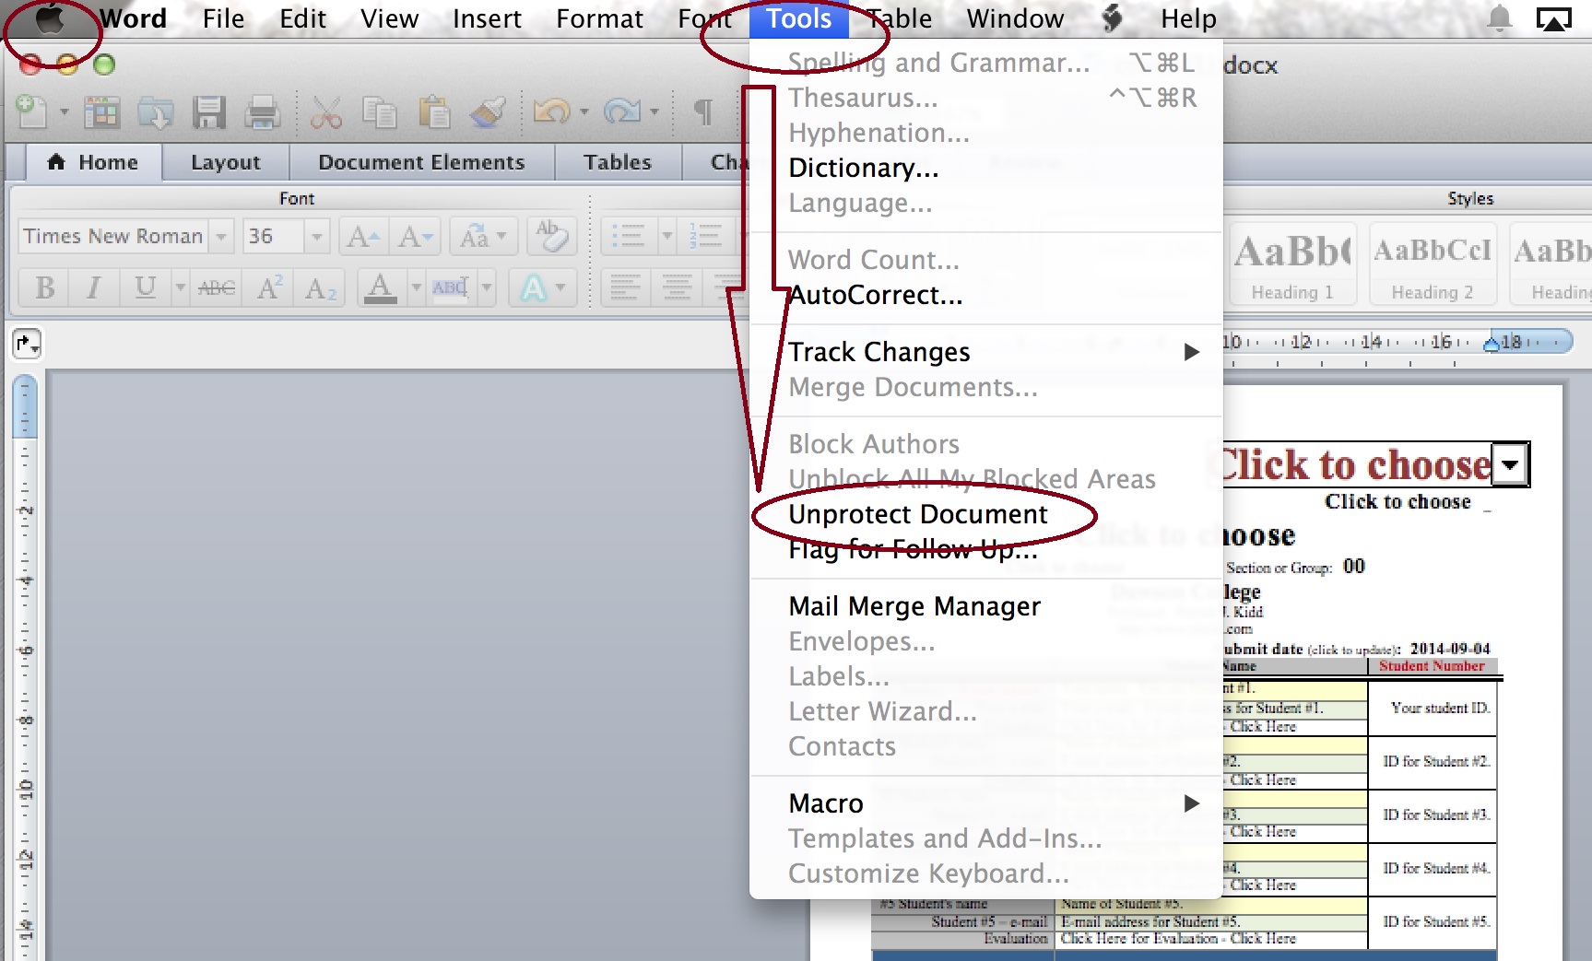The height and width of the screenshot is (961, 1592).
Task: Click the right indent marker on ruler
Action: (1492, 344)
